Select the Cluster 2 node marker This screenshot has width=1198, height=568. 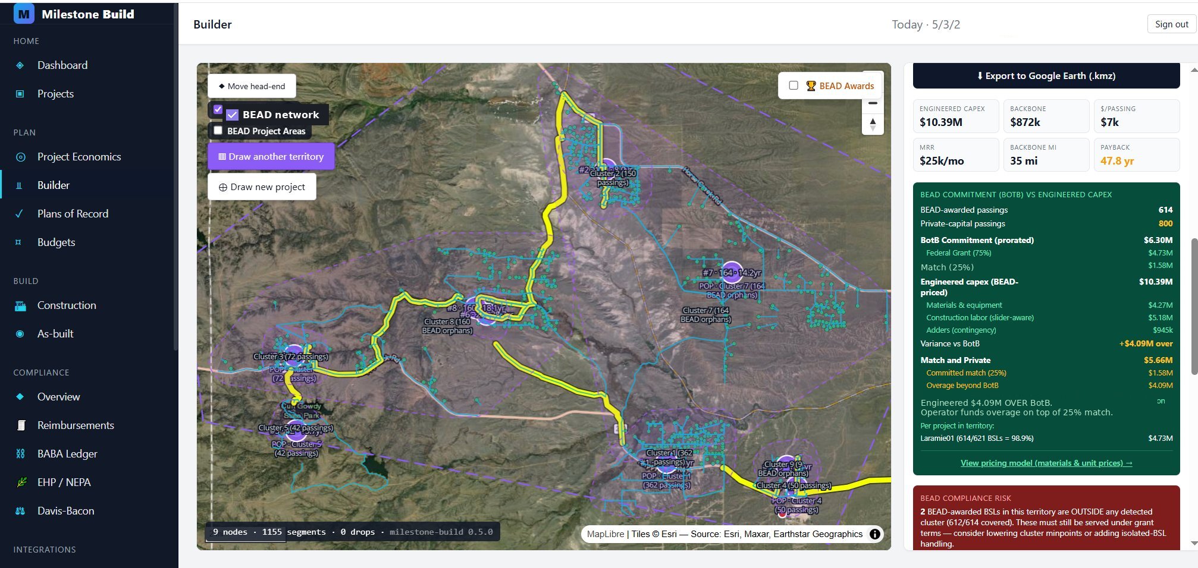coord(606,169)
